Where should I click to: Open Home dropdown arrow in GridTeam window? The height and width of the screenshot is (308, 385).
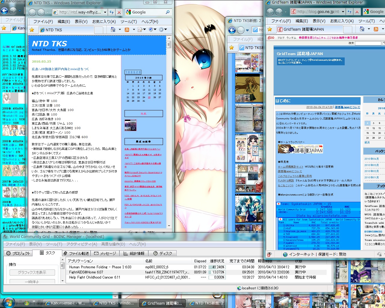pos(369,29)
